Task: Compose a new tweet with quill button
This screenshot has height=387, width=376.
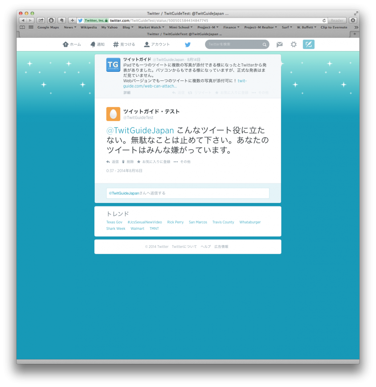Action: pyautogui.click(x=308, y=45)
